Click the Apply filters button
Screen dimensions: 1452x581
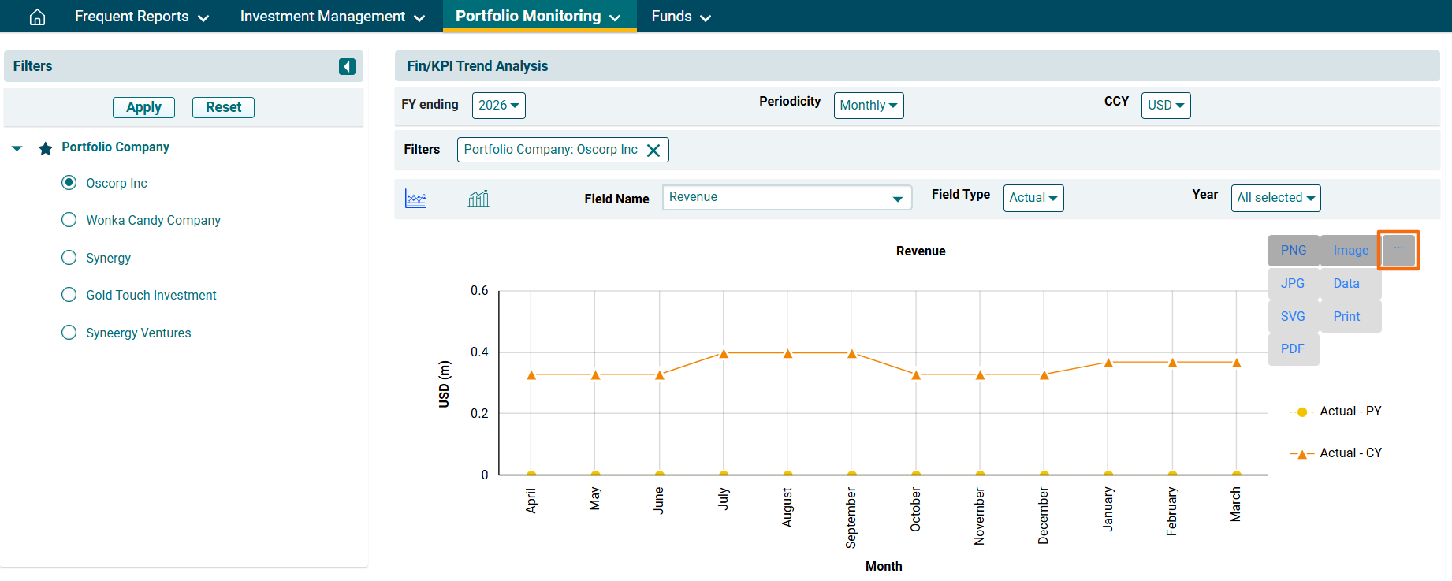pos(143,107)
